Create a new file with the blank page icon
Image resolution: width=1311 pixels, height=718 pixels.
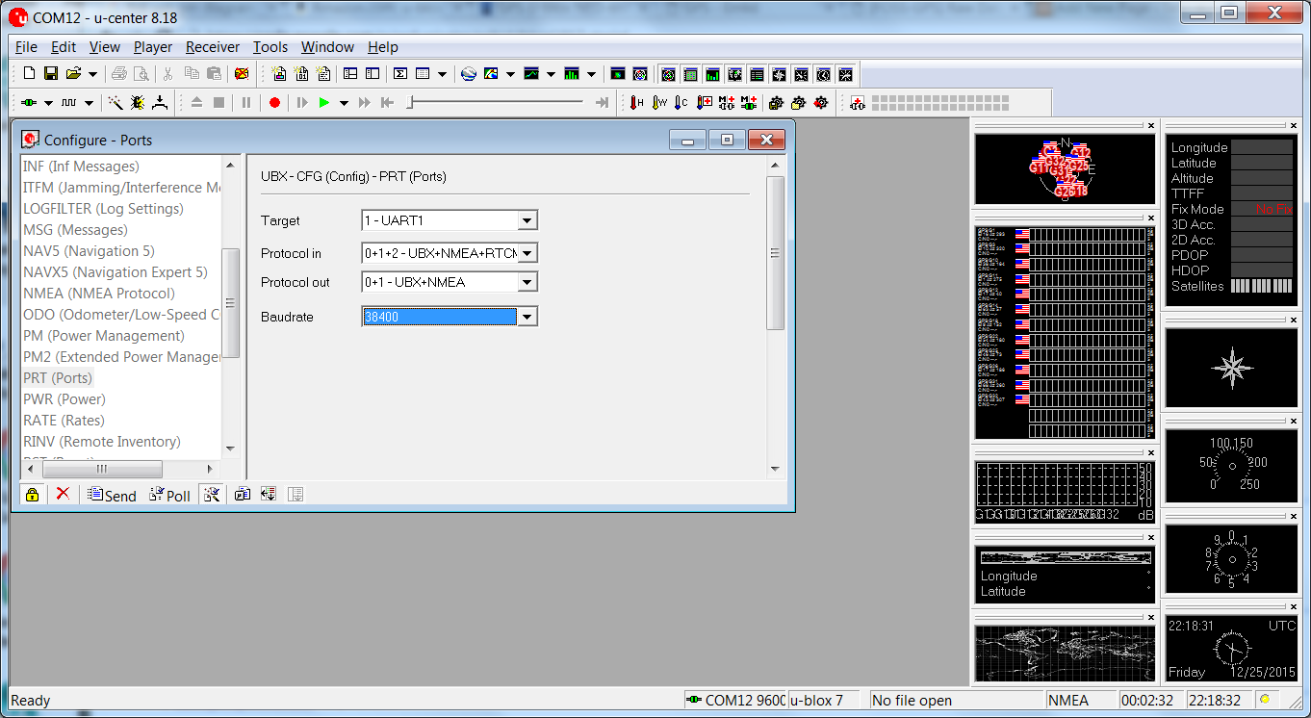pyautogui.click(x=29, y=74)
